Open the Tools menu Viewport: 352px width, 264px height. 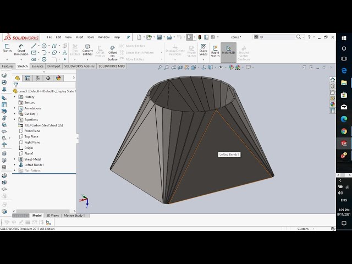coord(91,37)
